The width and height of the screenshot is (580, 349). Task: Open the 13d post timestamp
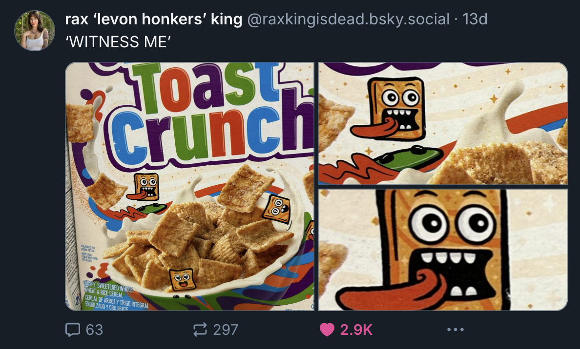(x=475, y=19)
